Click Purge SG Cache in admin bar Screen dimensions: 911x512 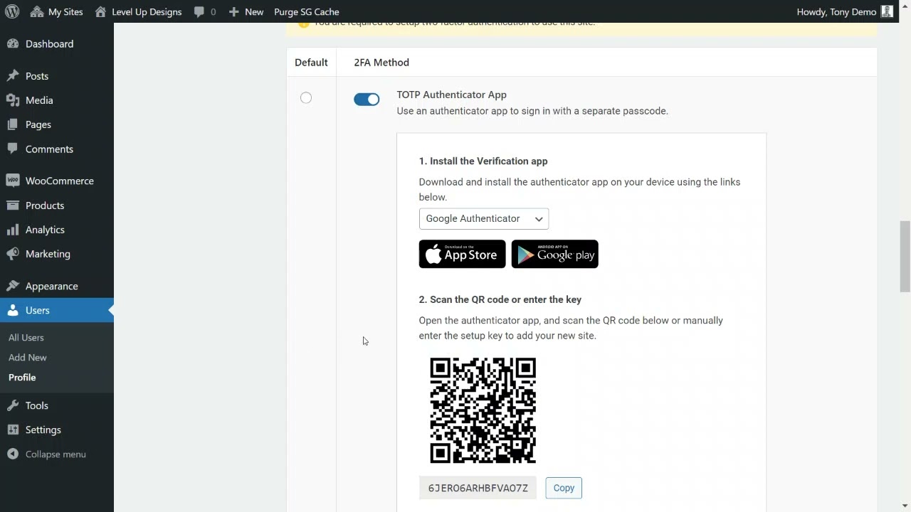pos(307,11)
